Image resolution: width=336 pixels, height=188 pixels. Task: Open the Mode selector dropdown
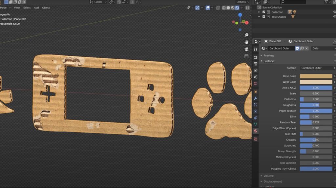[x=5, y=8]
